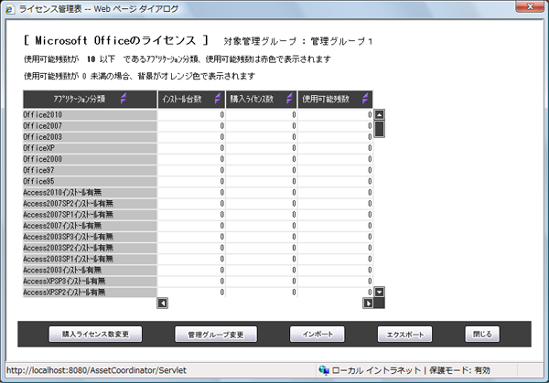Click OfficeXP available remaining count cell
Viewport: 549px width, 383px height.
(x=336, y=148)
